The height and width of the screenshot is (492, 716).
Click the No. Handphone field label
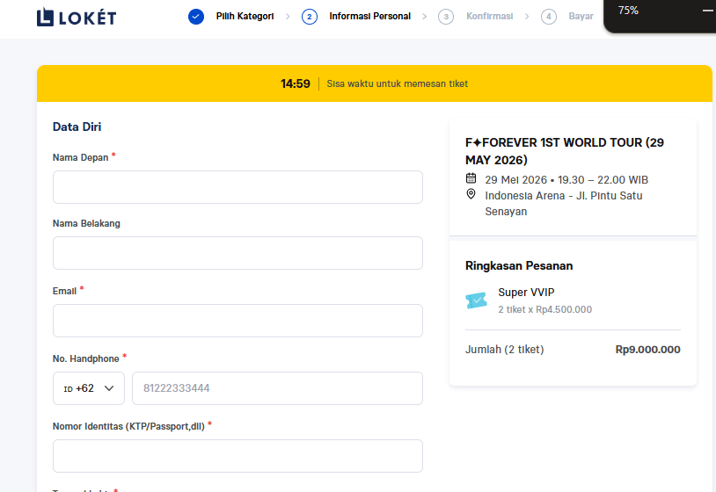86,358
